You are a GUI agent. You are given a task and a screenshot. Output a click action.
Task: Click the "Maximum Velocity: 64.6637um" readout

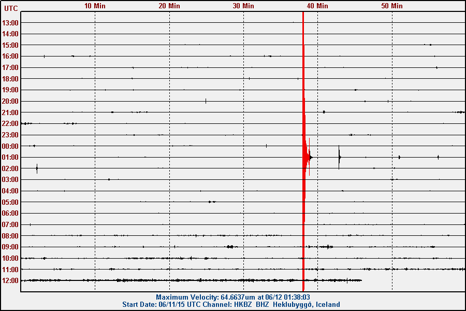[x=206, y=297]
